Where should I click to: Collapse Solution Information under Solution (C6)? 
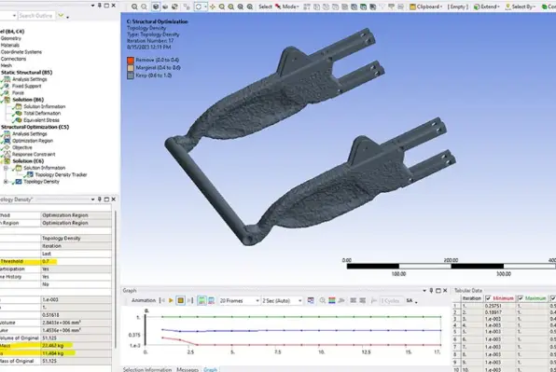pyautogui.click(x=6, y=168)
